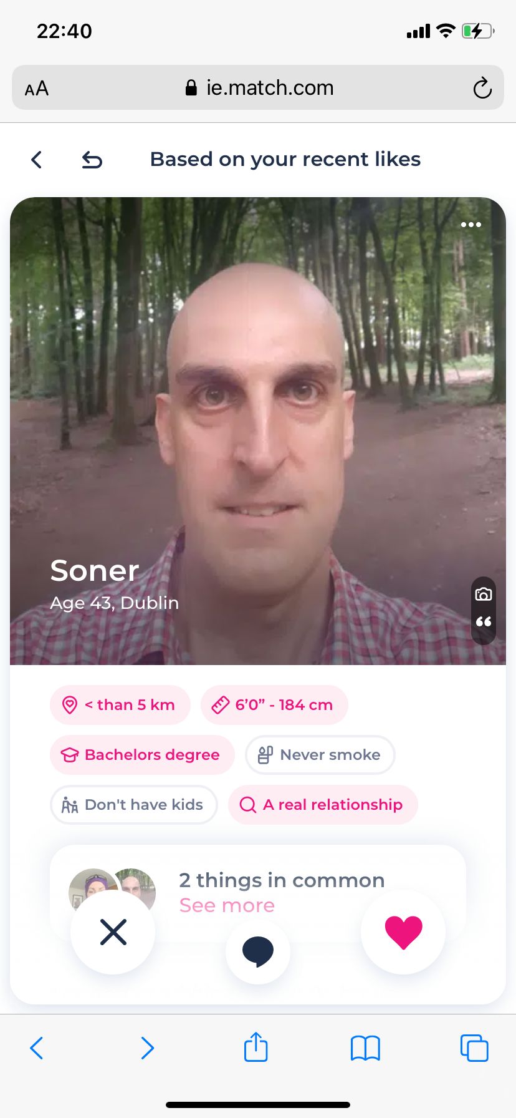Select the A real relationship tag
516x1118 pixels.
323,805
